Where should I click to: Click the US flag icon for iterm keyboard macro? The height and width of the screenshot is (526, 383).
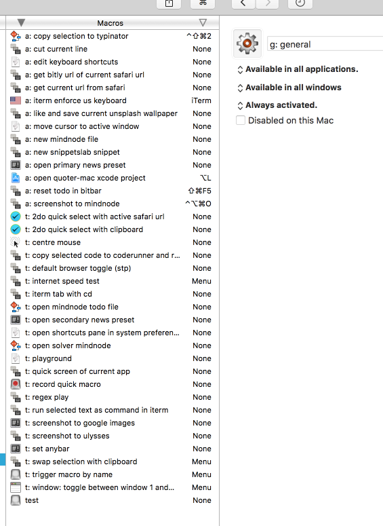pos(16,100)
